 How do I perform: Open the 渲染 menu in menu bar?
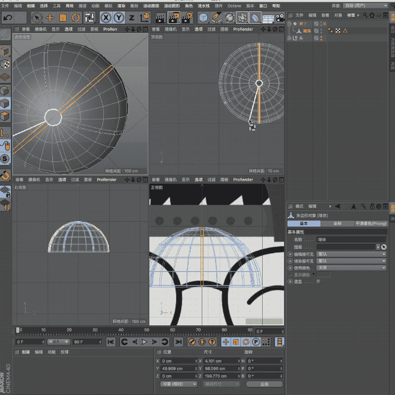click(121, 6)
